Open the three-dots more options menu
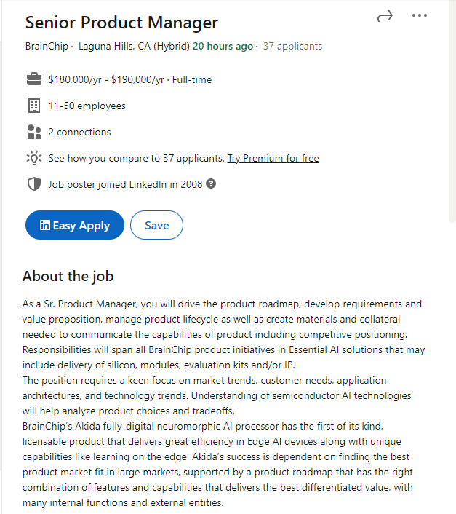 click(x=420, y=15)
